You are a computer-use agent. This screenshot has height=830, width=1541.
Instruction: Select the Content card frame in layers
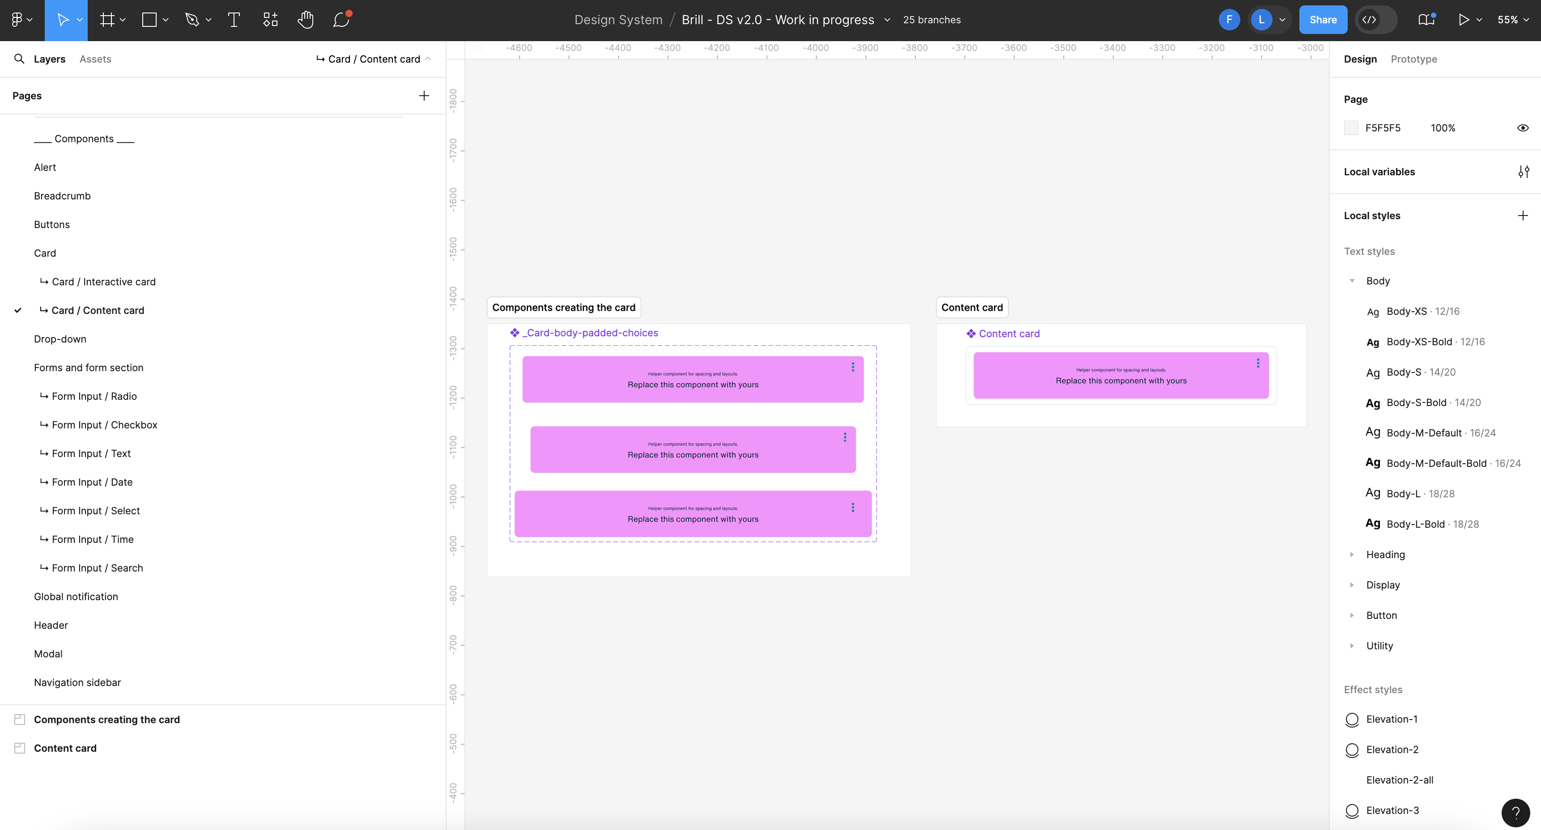click(x=65, y=747)
